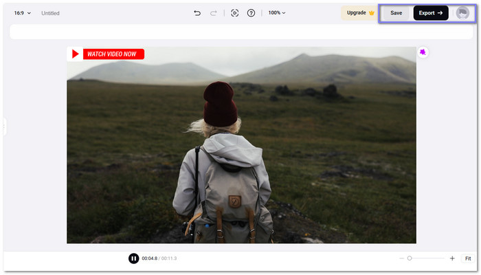Click the video canvas of the hiker

241,145
